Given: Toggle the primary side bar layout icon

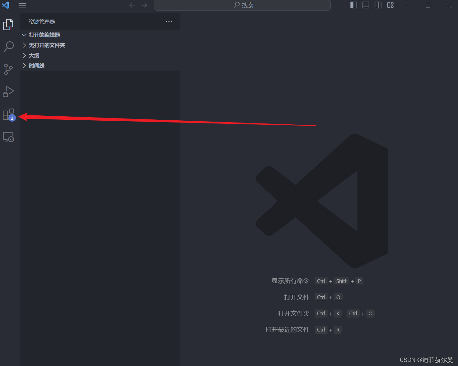Looking at the screenshot, I should click(354, 5).
